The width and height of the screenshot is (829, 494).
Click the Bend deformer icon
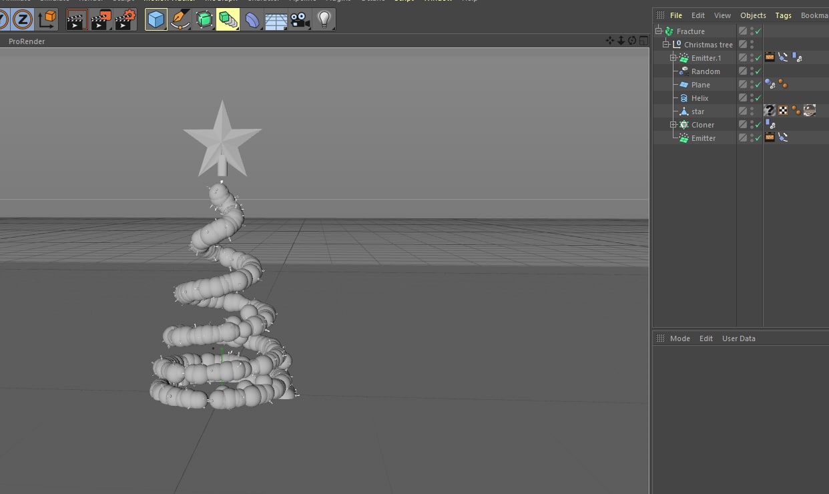point(252,19)
